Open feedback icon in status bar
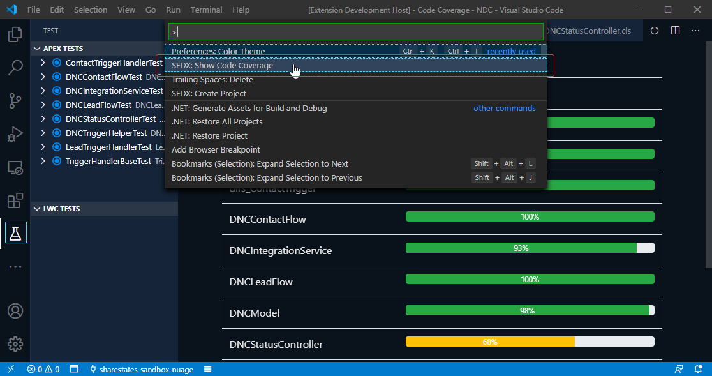The width and height of the screenshot is (712, 376). click(679, 369)
